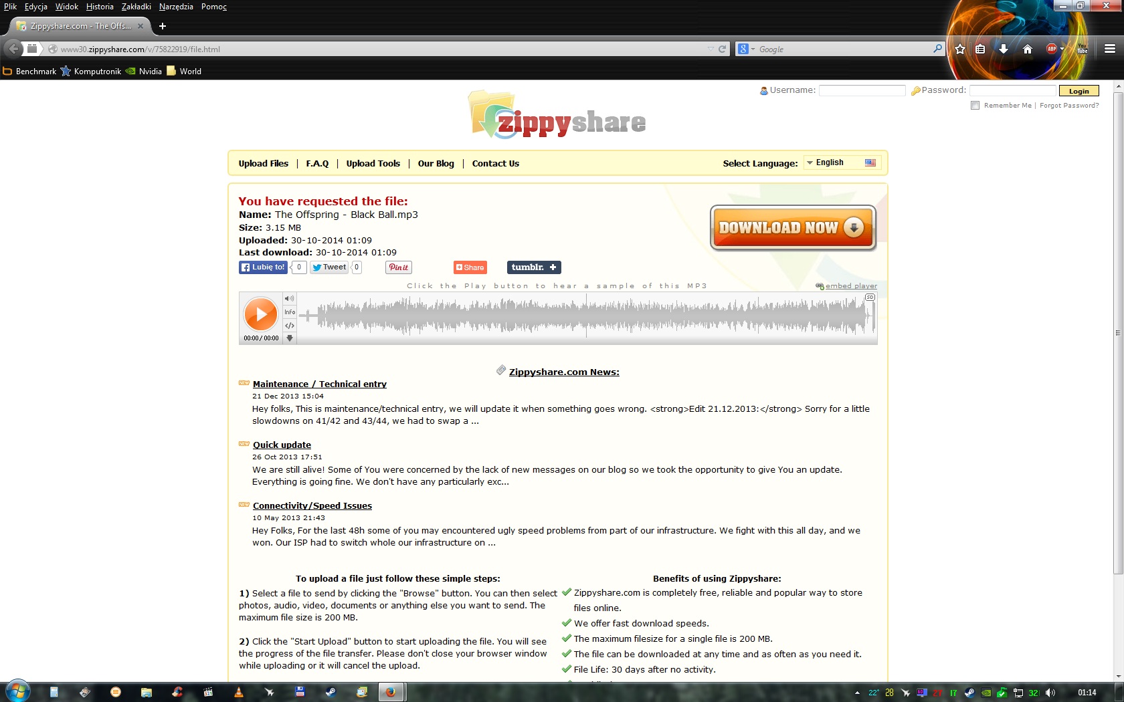Screen dimensions: 1124x702
Task: Open Maintenance / Technical entry news
Action: coord(320,384)
